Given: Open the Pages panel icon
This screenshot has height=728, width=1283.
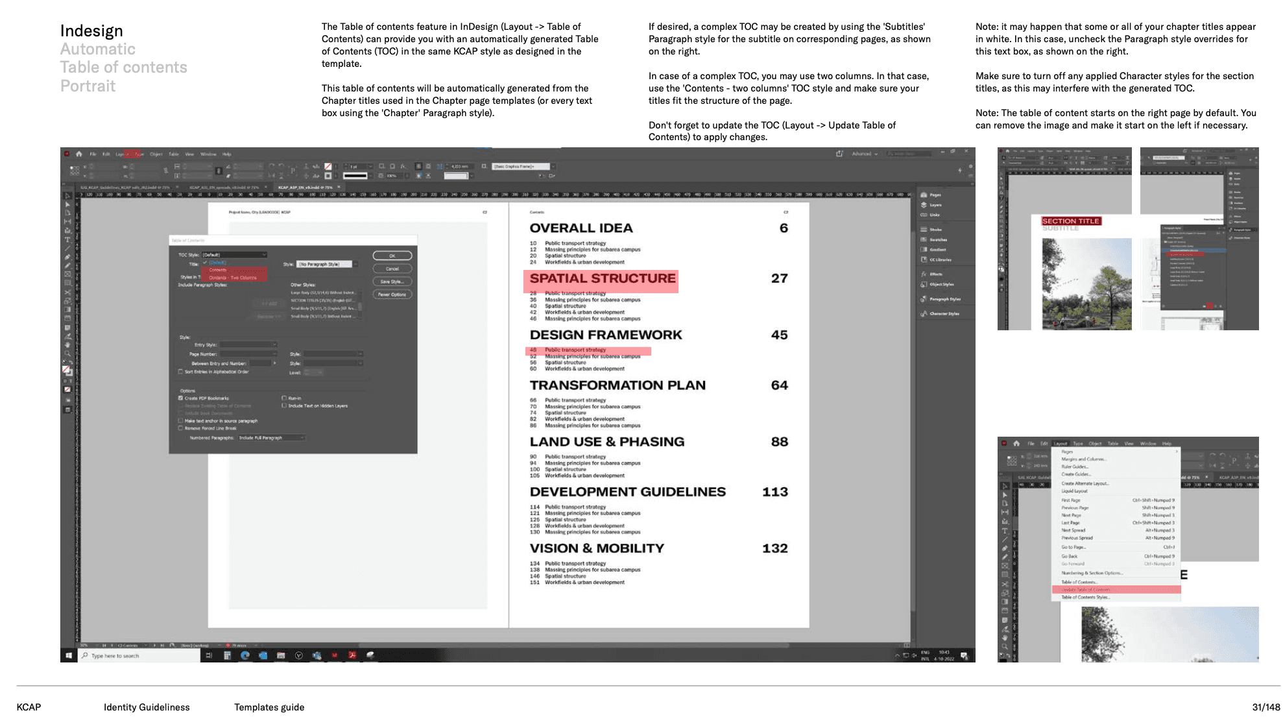Looking at the screenshot, I should 924,195.
